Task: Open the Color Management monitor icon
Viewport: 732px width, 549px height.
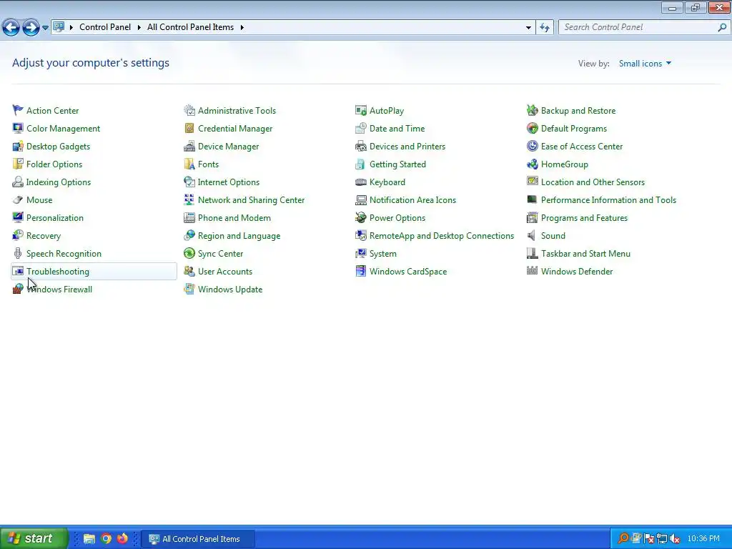Action: (18, 129)
